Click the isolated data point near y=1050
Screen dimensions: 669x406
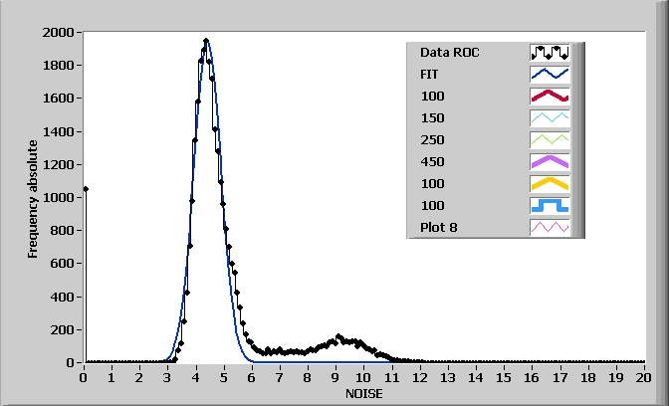click(x=86, y=189)
